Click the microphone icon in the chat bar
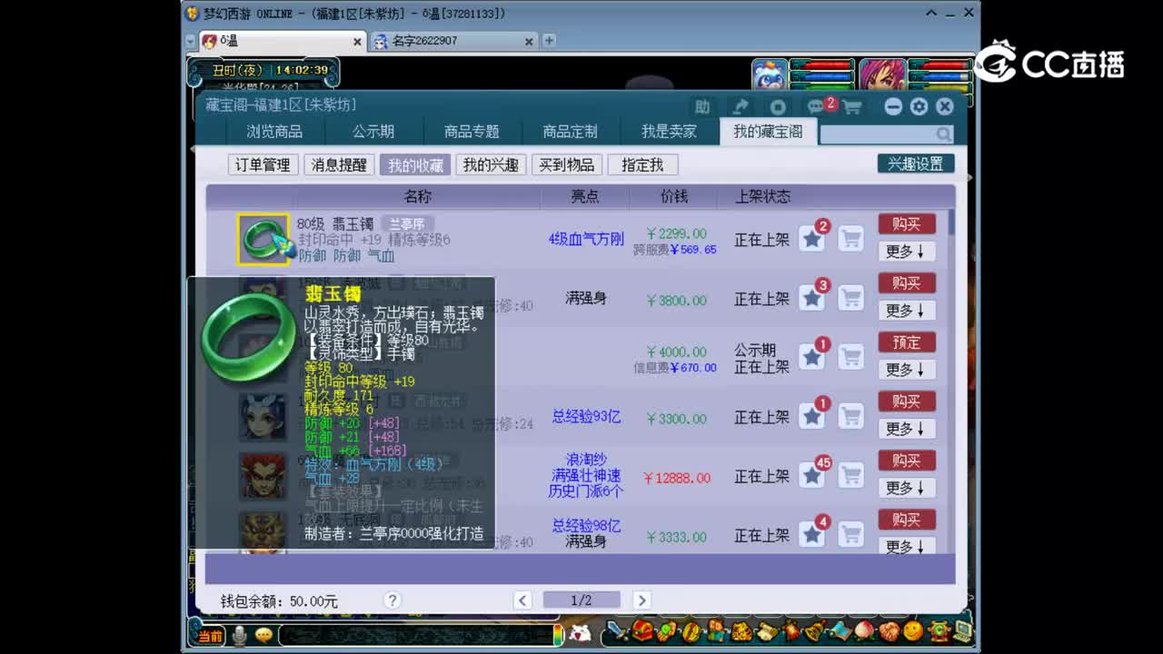 (x=239, y=635)
